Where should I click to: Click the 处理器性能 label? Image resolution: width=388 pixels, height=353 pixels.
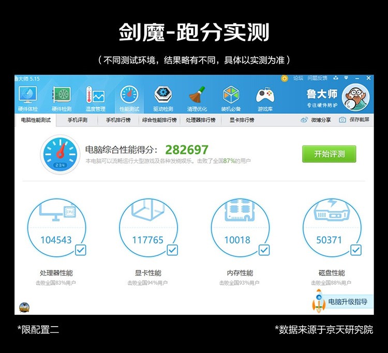pos(56,273)
